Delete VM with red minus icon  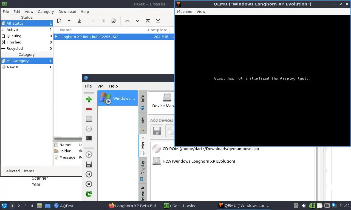pyautogui.click(x=89, y=109)
